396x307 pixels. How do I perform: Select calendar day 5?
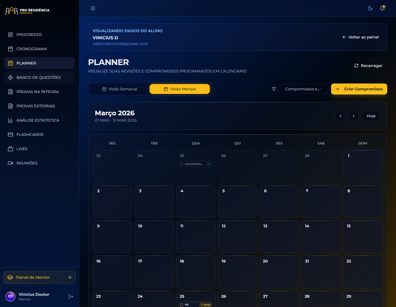238,202
